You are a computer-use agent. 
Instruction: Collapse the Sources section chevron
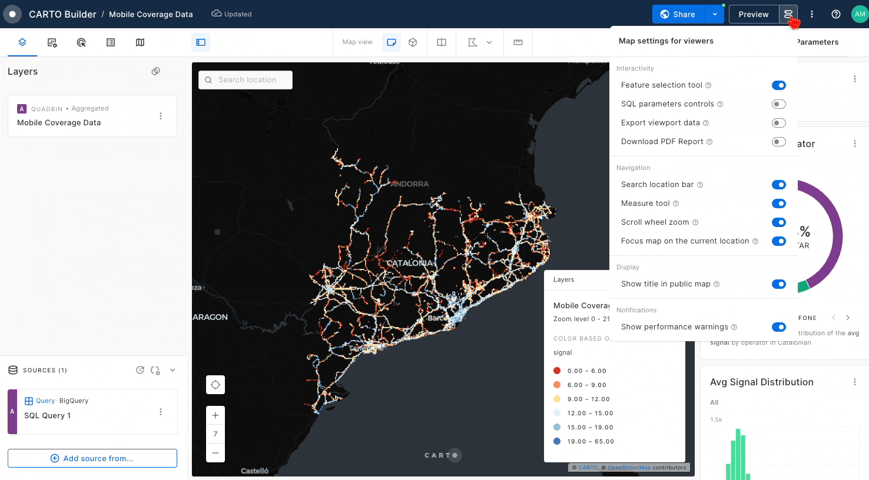(173, 370)
